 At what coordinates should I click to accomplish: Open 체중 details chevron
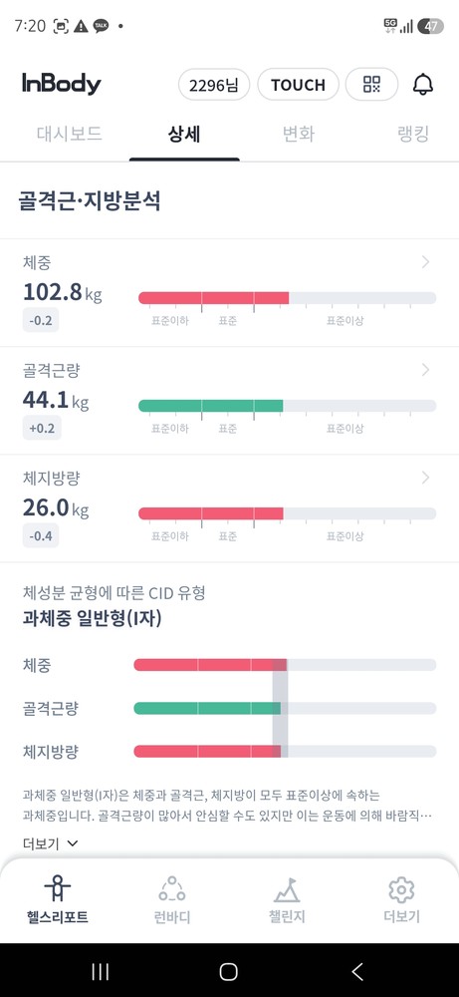(425, 262)
